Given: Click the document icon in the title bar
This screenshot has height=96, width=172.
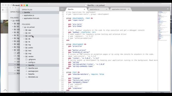Looking at the screenshot, I should coord(86,5).
